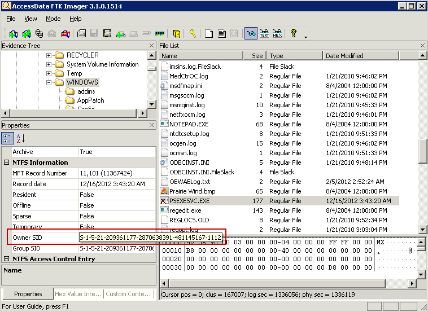Open the Help menu
This screenshot has height=312, width=428.
76,19
